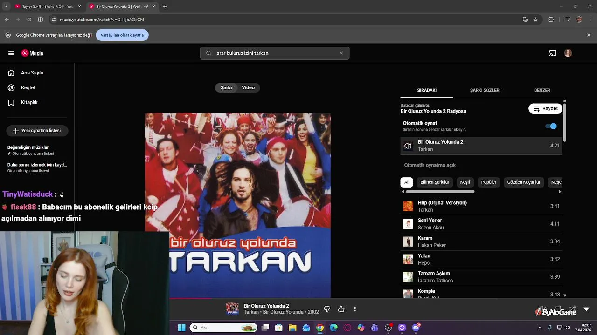Go to the YouTube Music logo home
This screenshot has height=335, width=597.
(x=32, y=53)
